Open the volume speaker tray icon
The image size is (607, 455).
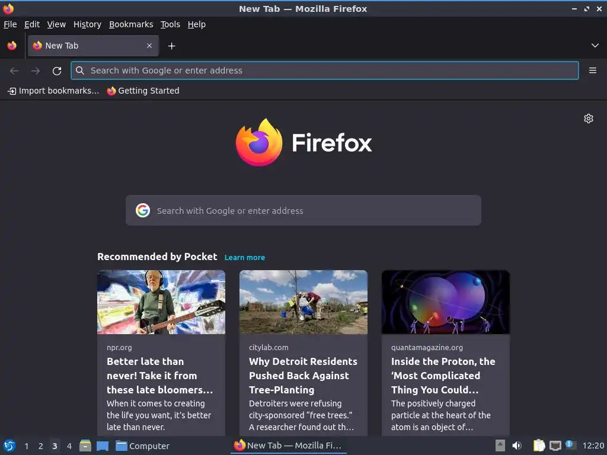tap(517, 446)
